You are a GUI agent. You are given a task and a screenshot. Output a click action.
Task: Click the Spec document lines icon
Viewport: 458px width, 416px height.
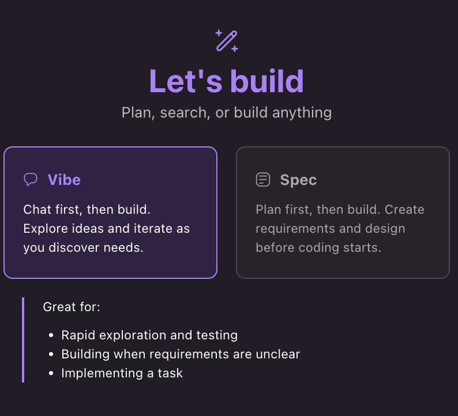(263, 180)
